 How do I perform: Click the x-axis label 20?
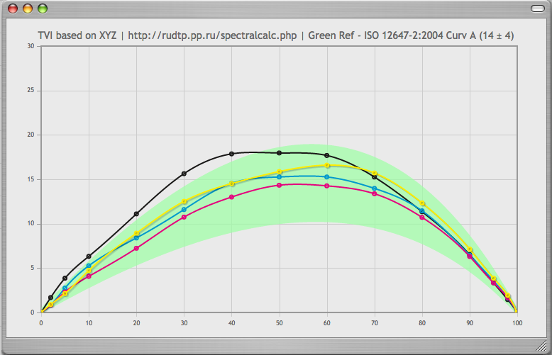137,323
